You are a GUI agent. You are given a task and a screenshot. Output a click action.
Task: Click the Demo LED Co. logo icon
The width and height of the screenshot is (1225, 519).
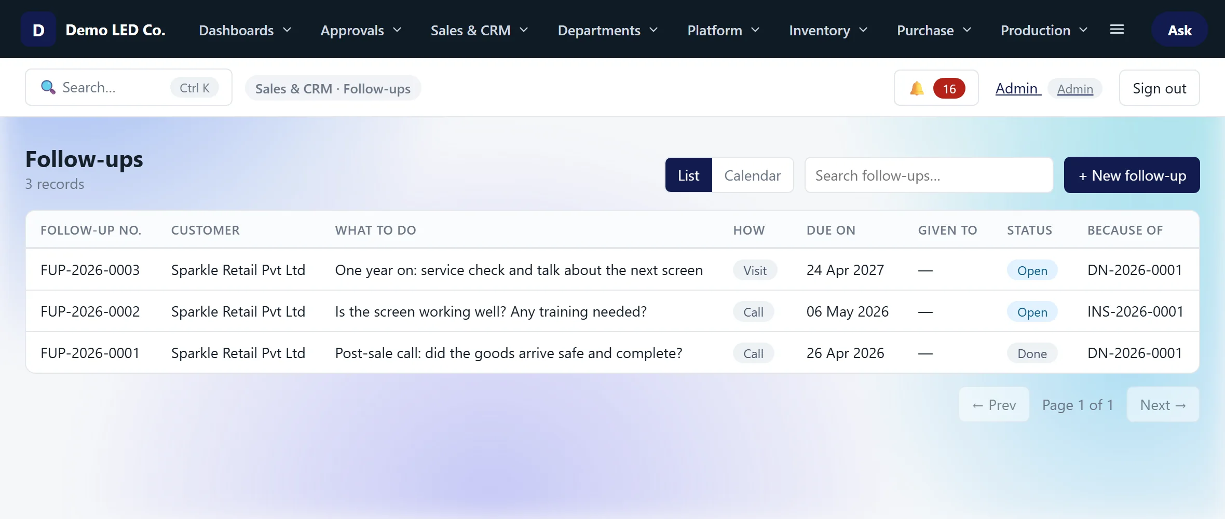[x=38, y=30]
